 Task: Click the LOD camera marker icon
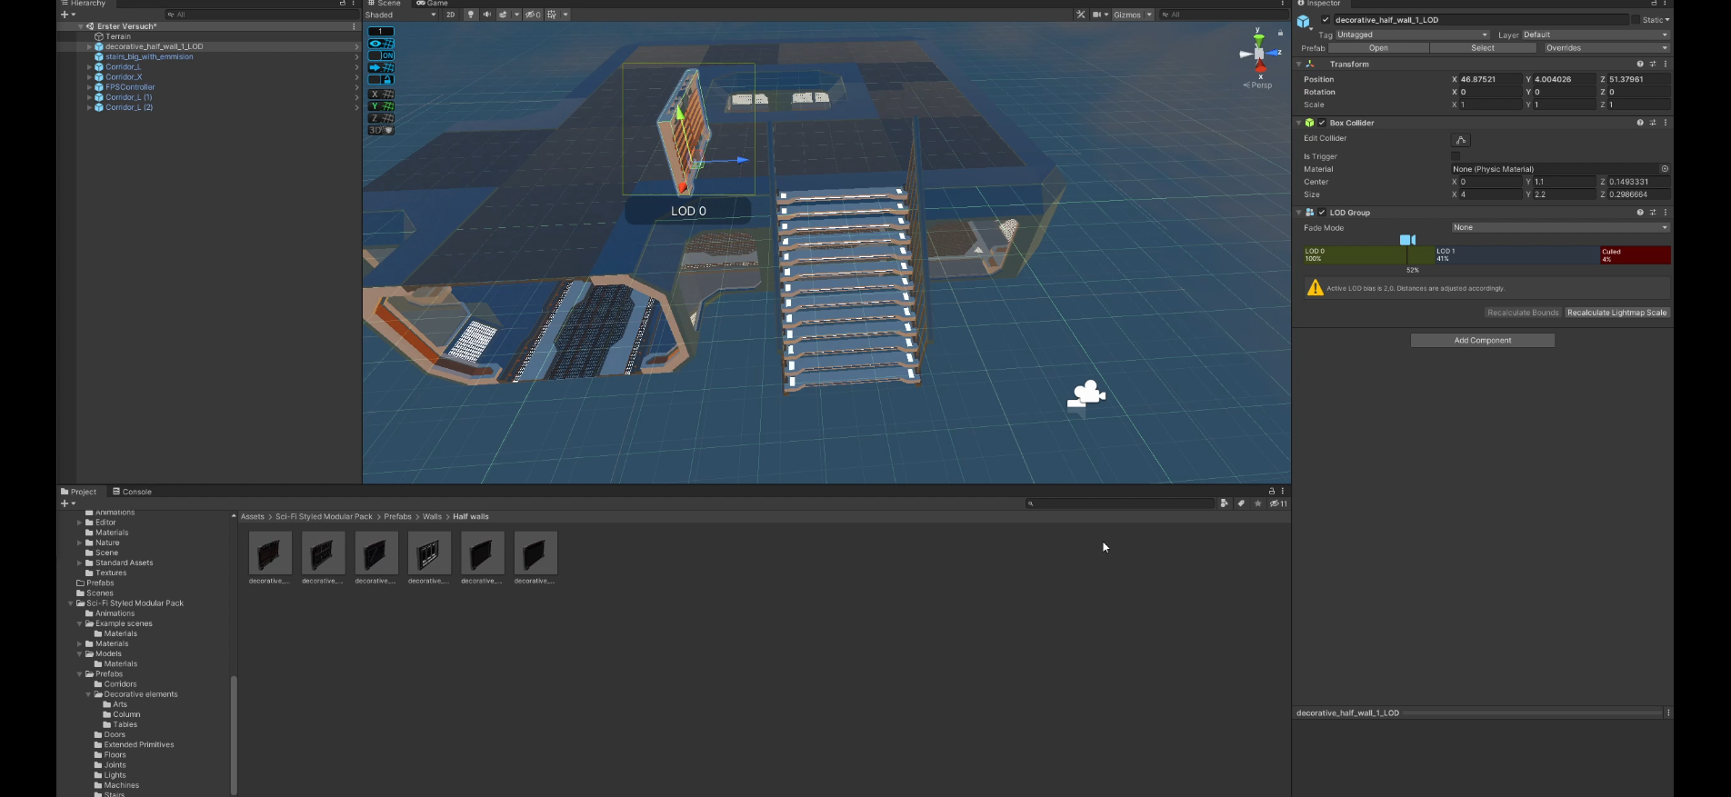(x=1407, y=240)
